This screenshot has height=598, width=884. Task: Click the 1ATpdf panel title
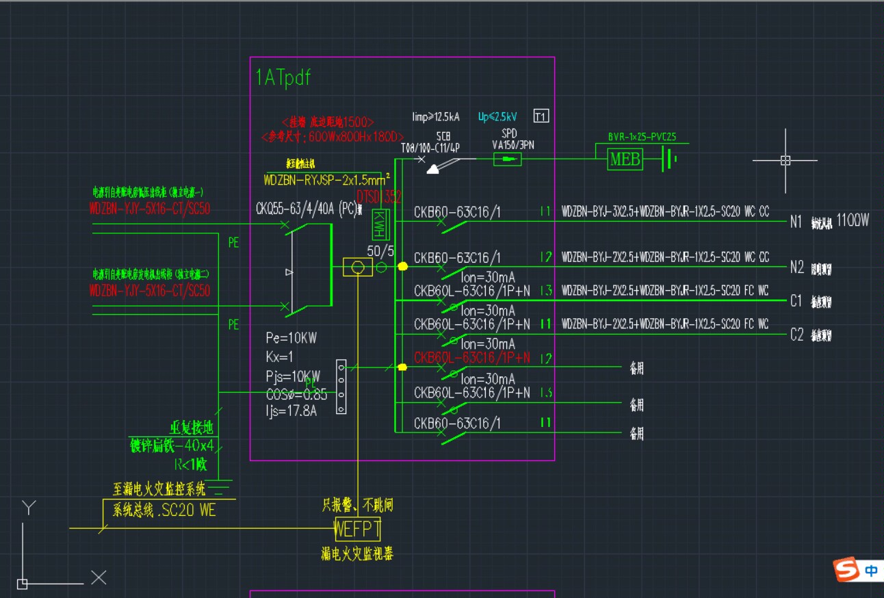click(283, 78)
